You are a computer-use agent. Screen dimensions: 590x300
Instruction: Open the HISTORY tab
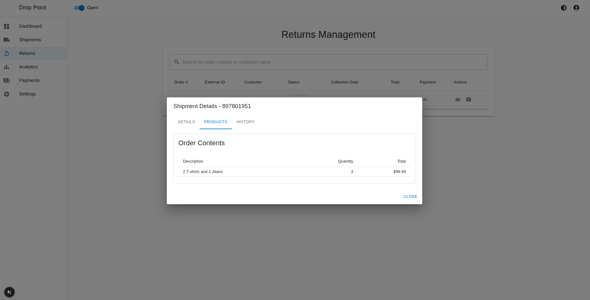click(x=245, y=122)
